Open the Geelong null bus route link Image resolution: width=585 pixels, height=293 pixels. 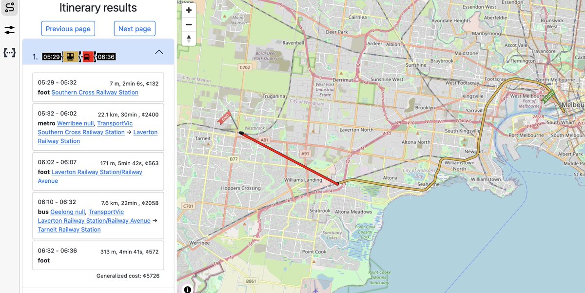[68, 212]
